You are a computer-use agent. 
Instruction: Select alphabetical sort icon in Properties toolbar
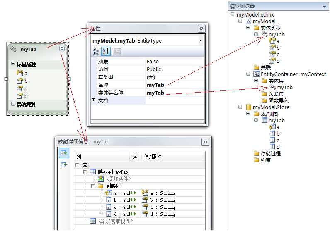[x=106, y=51]
